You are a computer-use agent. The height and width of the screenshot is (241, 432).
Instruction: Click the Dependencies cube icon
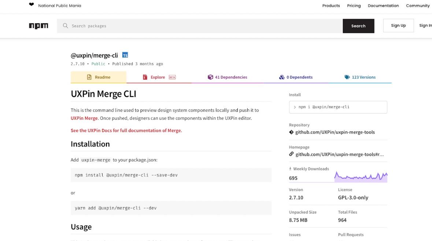pyautogui.click(x=210, y=77)
